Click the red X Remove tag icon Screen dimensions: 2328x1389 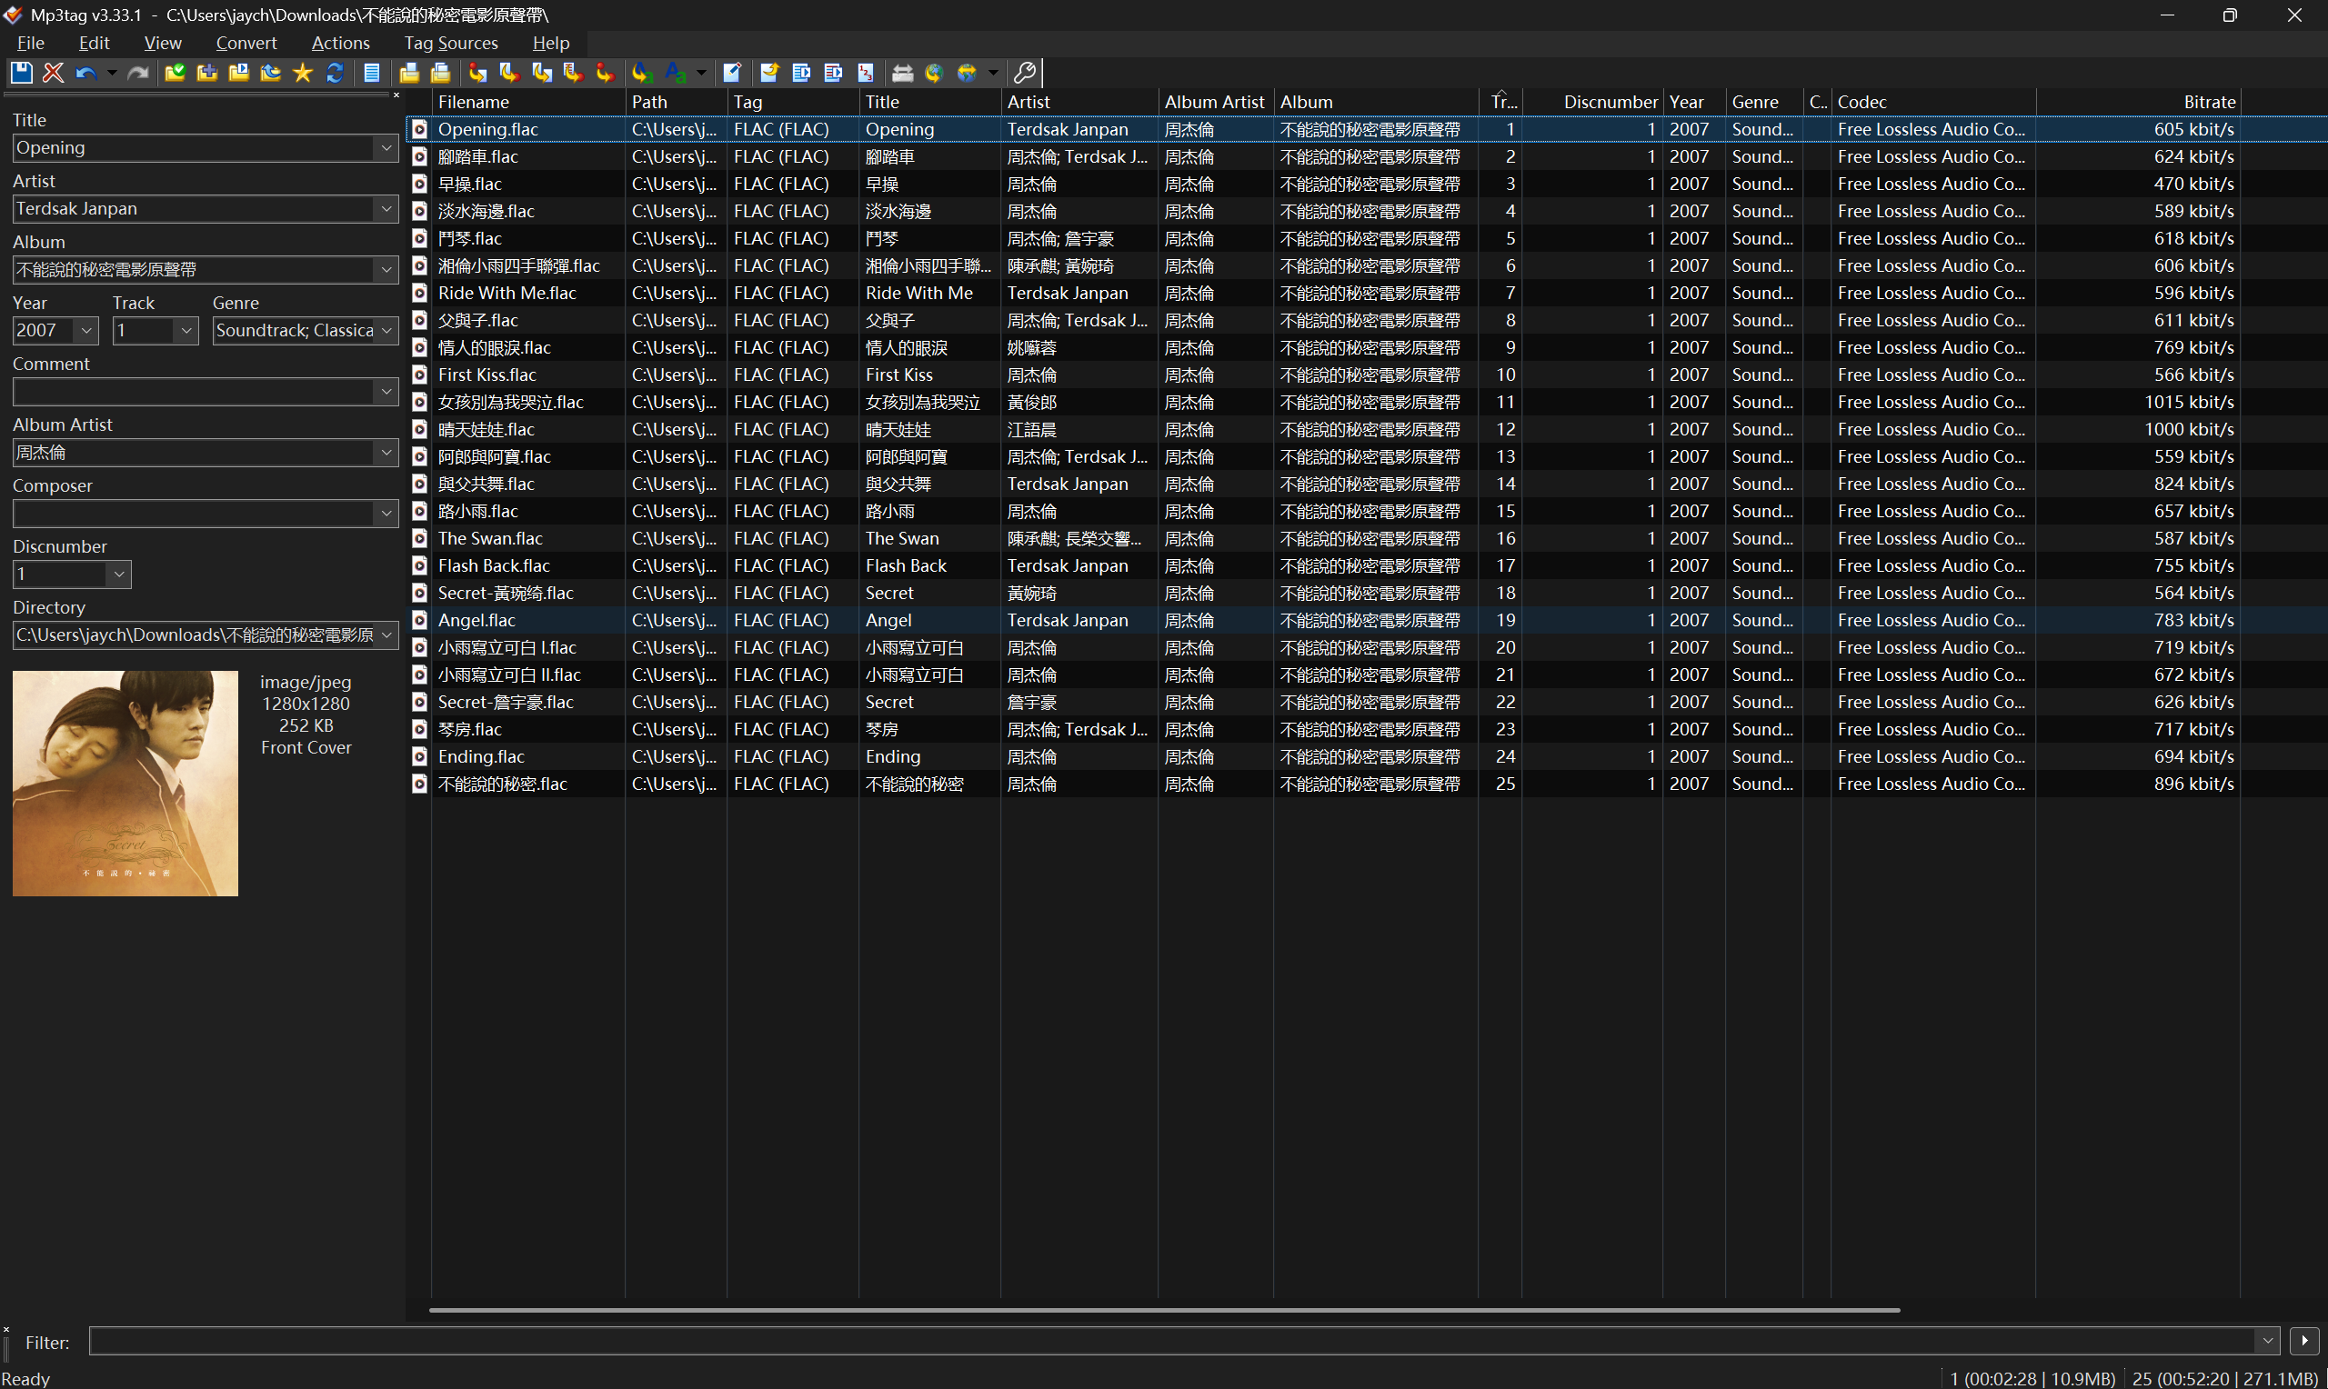54,72
